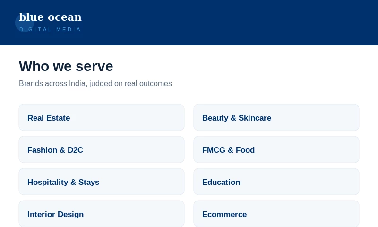
Task: Open the Interior Design card
Action: [x=102, y=214]
